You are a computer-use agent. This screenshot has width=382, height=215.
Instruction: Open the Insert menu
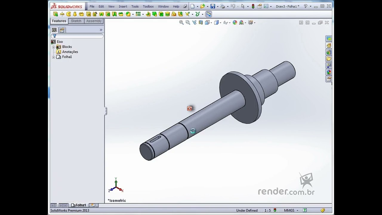pos(123,6)
